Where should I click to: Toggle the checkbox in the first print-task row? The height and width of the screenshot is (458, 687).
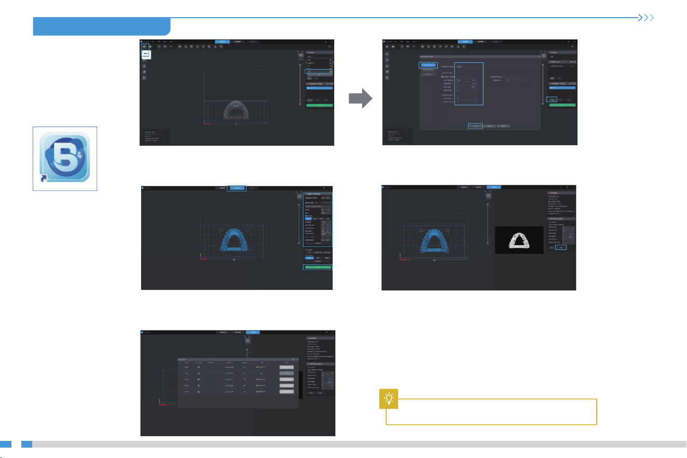199,367
